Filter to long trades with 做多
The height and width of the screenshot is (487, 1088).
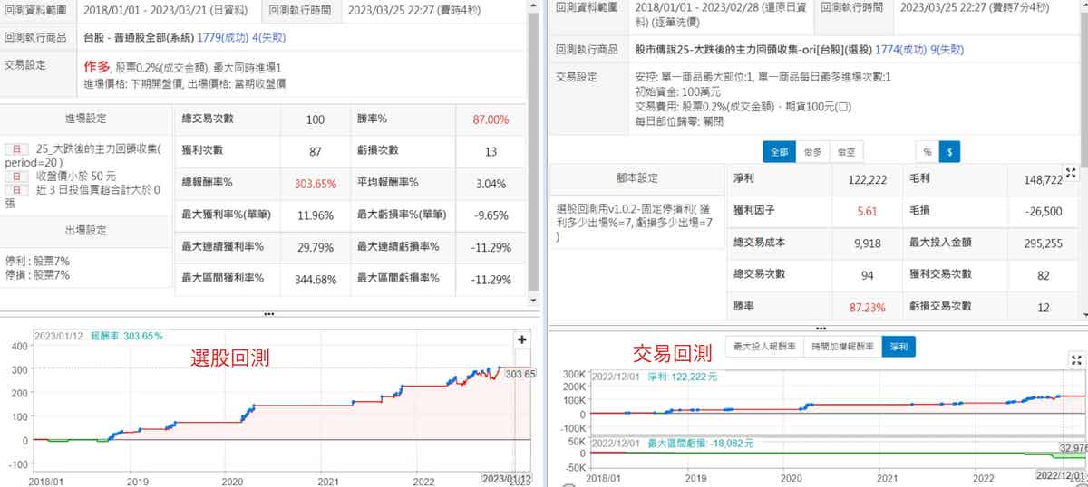pyautogui.click(x=813, y=152)
